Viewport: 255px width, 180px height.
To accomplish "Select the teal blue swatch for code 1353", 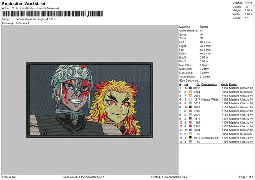I will pyautogui.click(x=190, y=130).
